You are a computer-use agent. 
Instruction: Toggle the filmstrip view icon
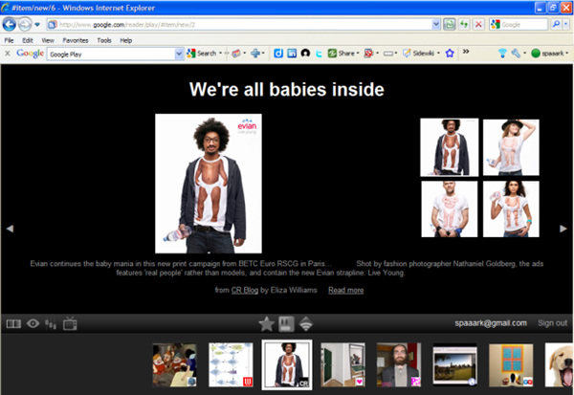pos(14,324)
